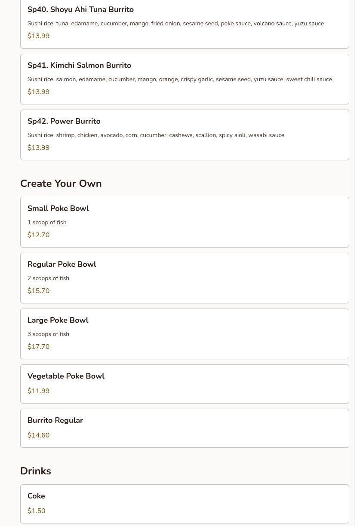Image resolution: width=363 pixels, height=526 pixels.
Task: Select the Sp41. Kimchi Salmon Burrito card
Action: coord(79,65)
